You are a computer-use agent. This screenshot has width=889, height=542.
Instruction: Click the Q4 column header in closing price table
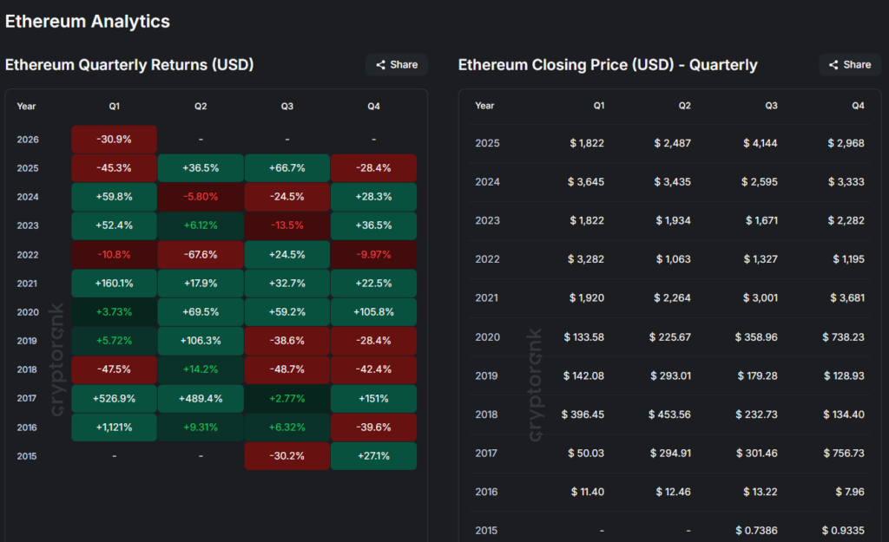[858, 106]
